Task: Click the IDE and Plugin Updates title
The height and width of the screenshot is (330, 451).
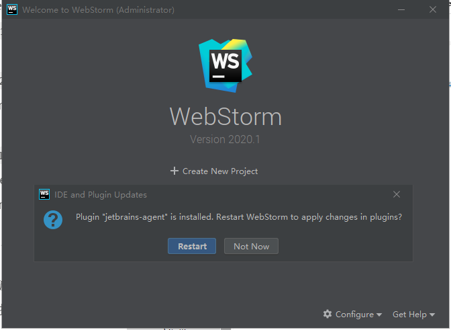Action: click(108, 194)
